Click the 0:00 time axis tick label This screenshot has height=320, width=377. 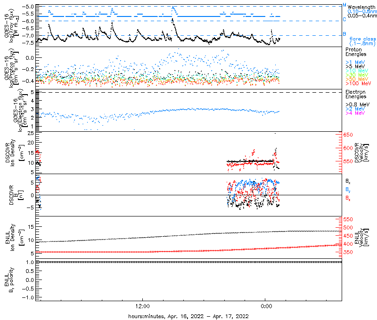[266, 306]
